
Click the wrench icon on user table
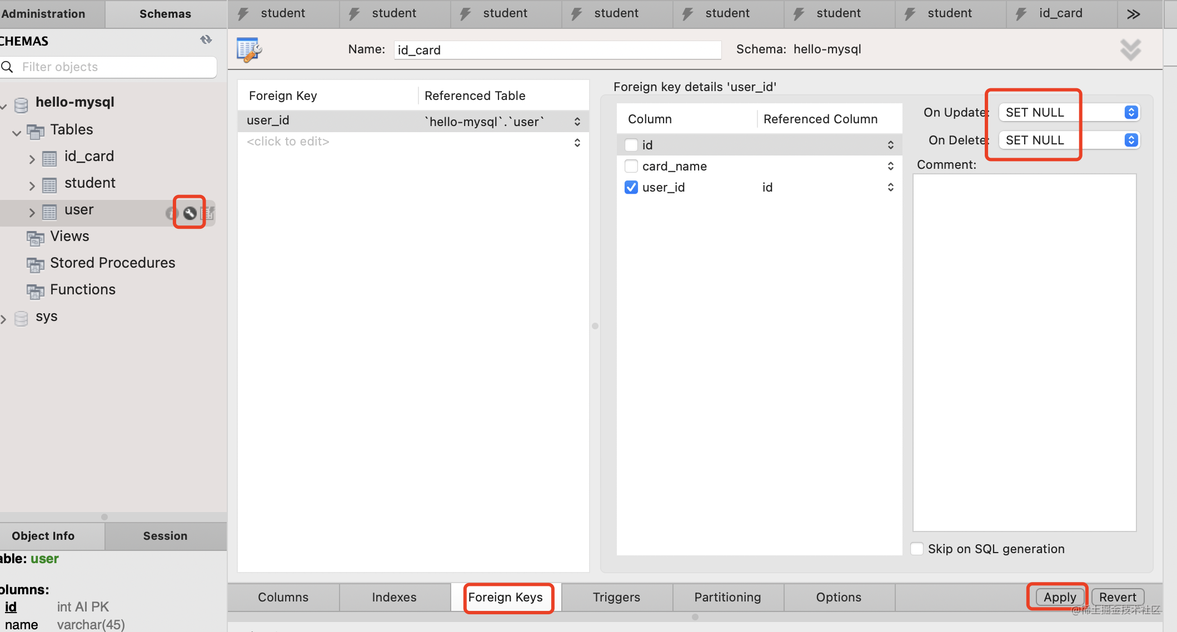click(189, 213)
